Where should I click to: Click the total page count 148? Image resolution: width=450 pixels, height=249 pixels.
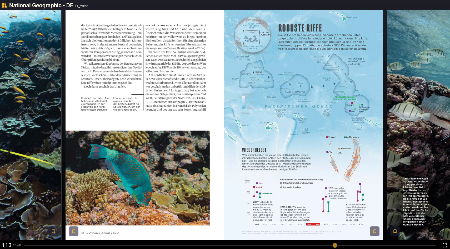(18, 245)
